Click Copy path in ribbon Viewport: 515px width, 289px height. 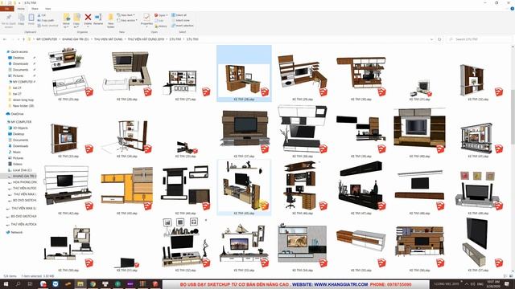tap(46, 20)
